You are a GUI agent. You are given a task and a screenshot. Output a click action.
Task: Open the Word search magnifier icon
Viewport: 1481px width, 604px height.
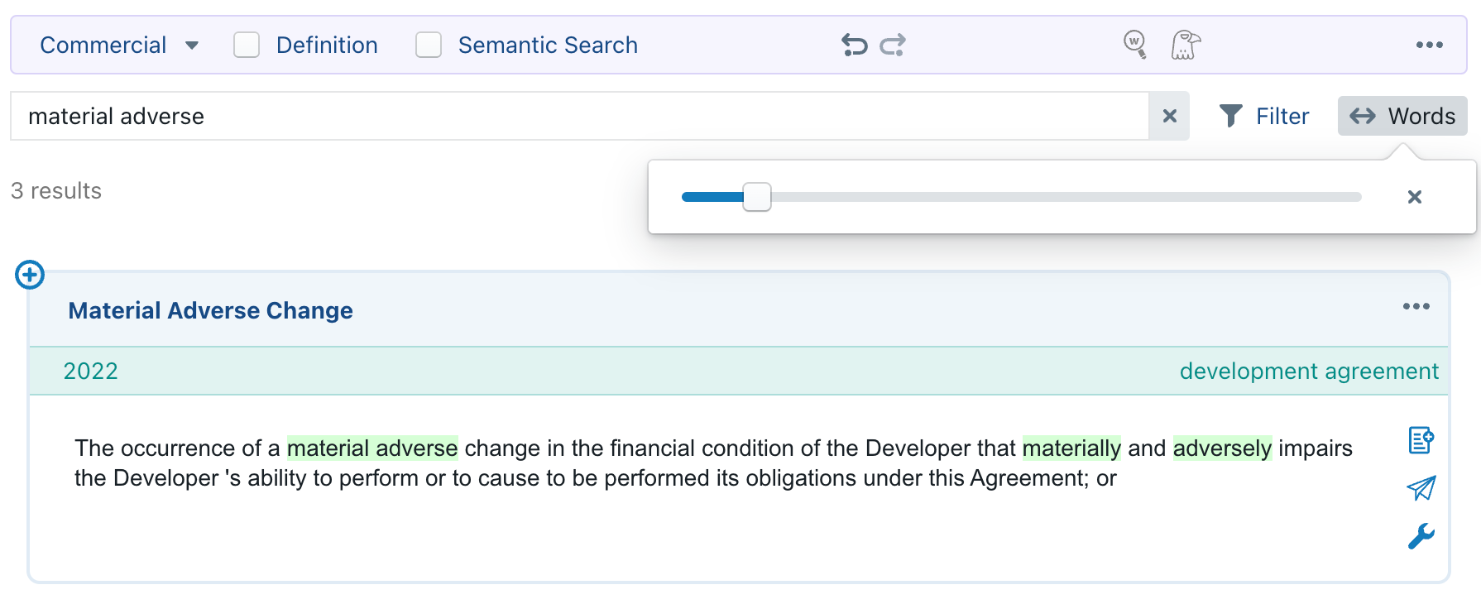click(x=1134, y=44)
